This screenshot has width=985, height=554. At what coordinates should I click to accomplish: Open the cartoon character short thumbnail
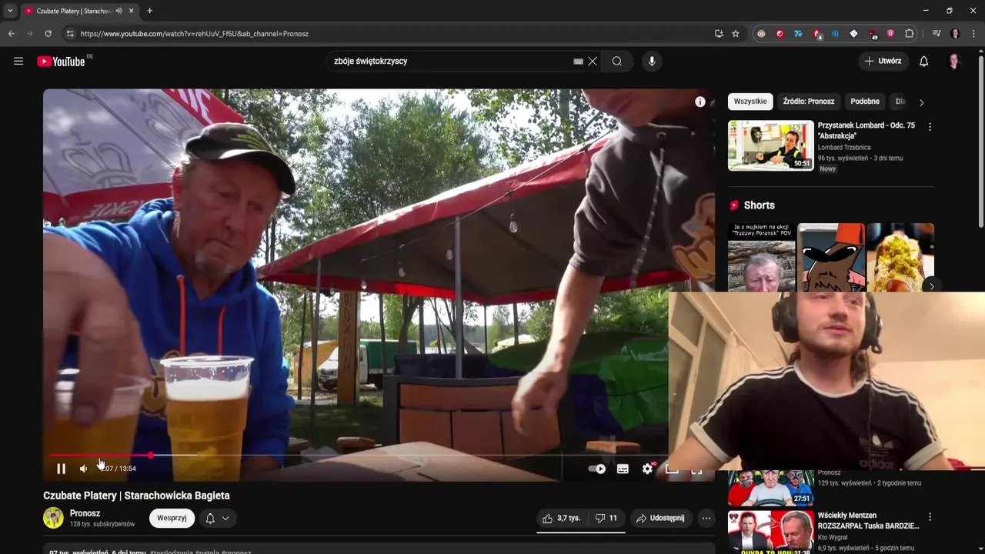(831, 258)
